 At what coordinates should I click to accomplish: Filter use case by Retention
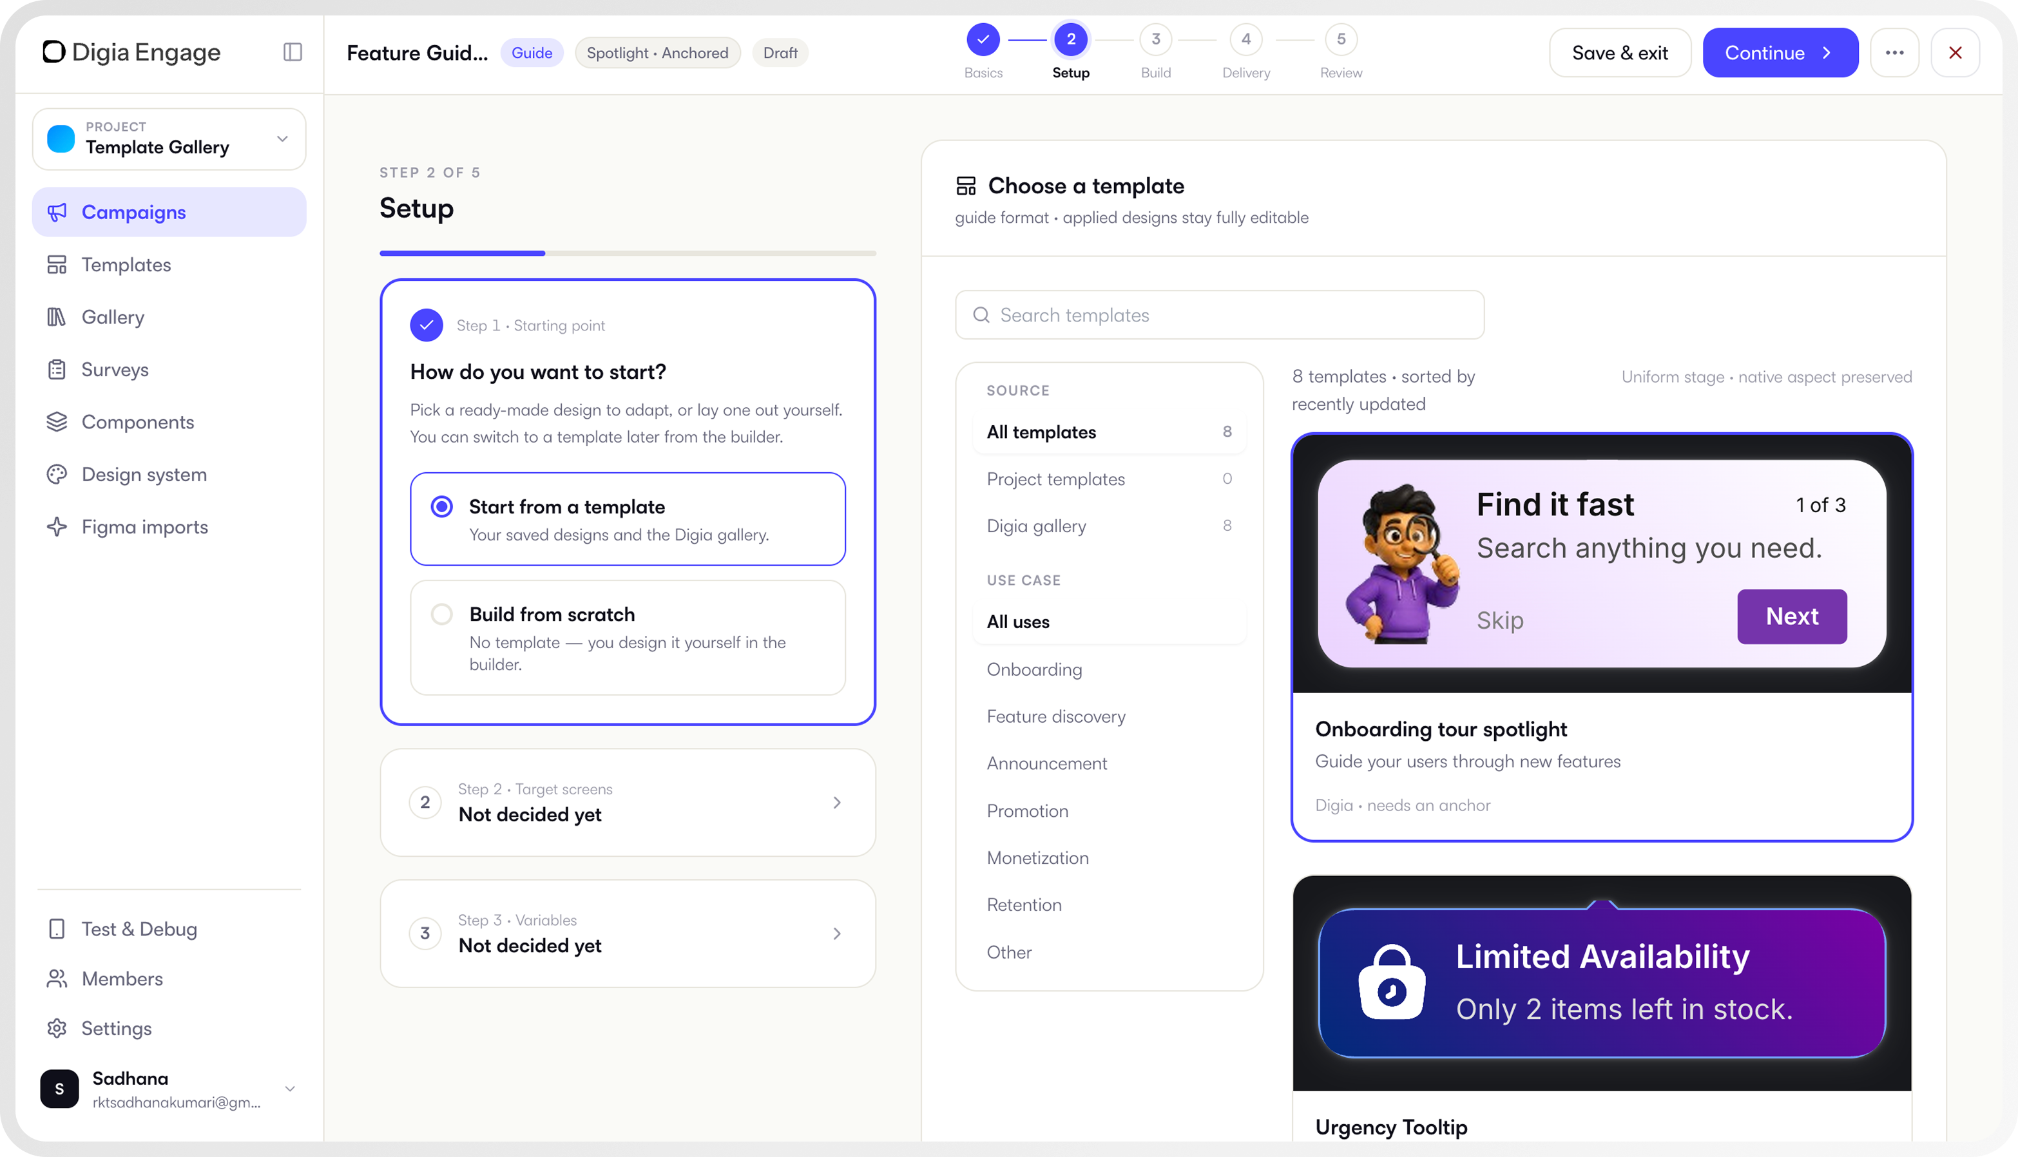coord(1109,905)
